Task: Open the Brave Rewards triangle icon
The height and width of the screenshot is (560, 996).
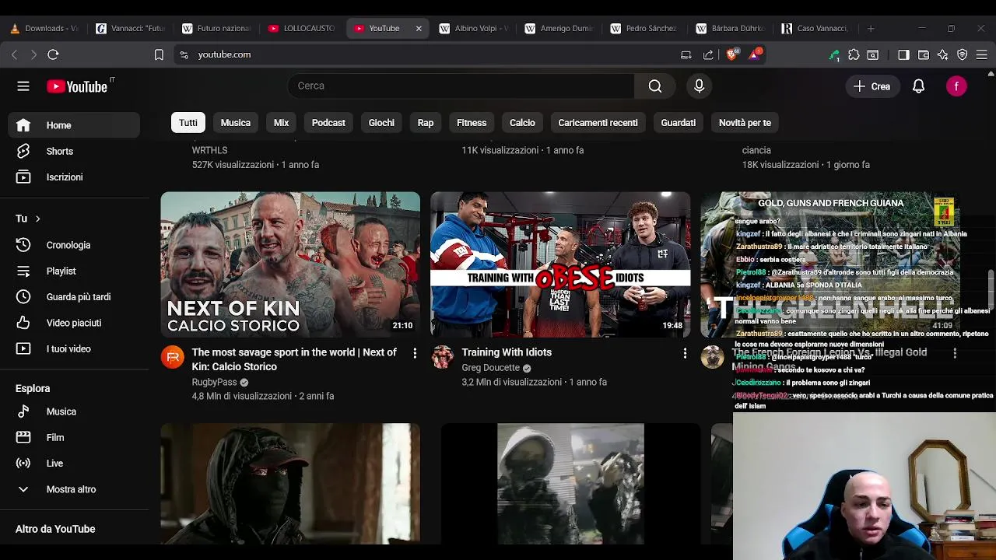Action: pos(754,54)
